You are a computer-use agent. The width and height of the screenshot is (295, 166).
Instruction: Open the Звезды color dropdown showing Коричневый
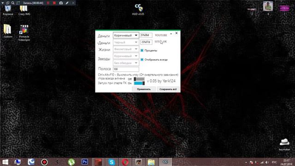pos(126,56)
